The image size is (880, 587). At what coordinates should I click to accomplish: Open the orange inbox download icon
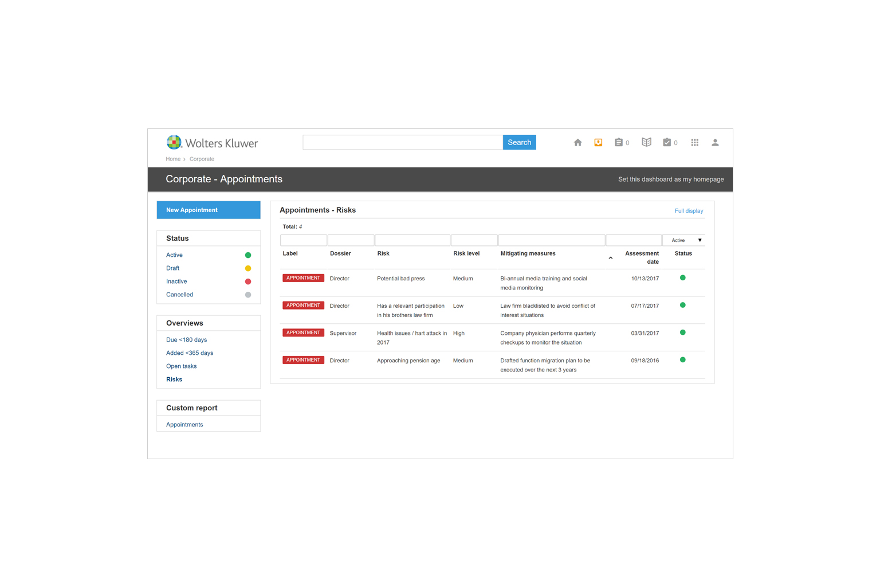(598, 143)
